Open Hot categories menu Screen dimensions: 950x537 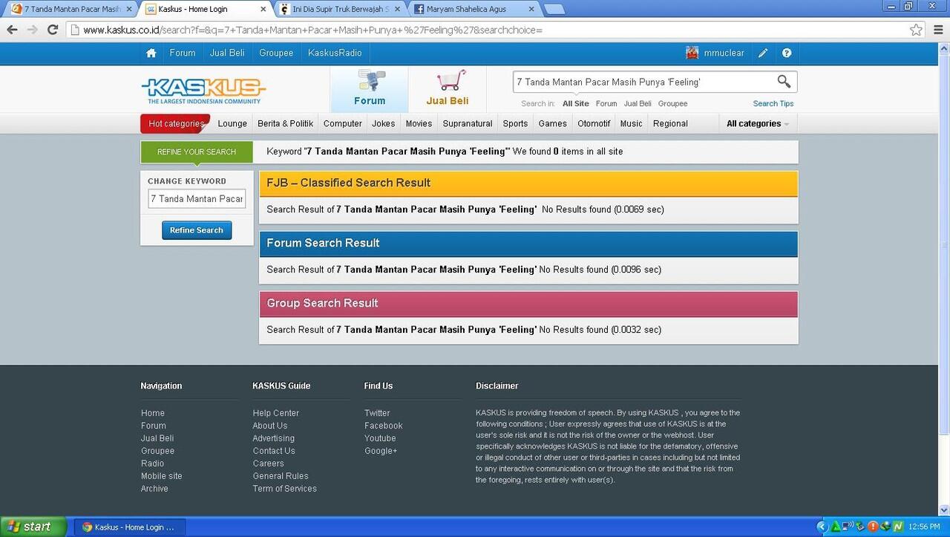click(x=176, y=123)
